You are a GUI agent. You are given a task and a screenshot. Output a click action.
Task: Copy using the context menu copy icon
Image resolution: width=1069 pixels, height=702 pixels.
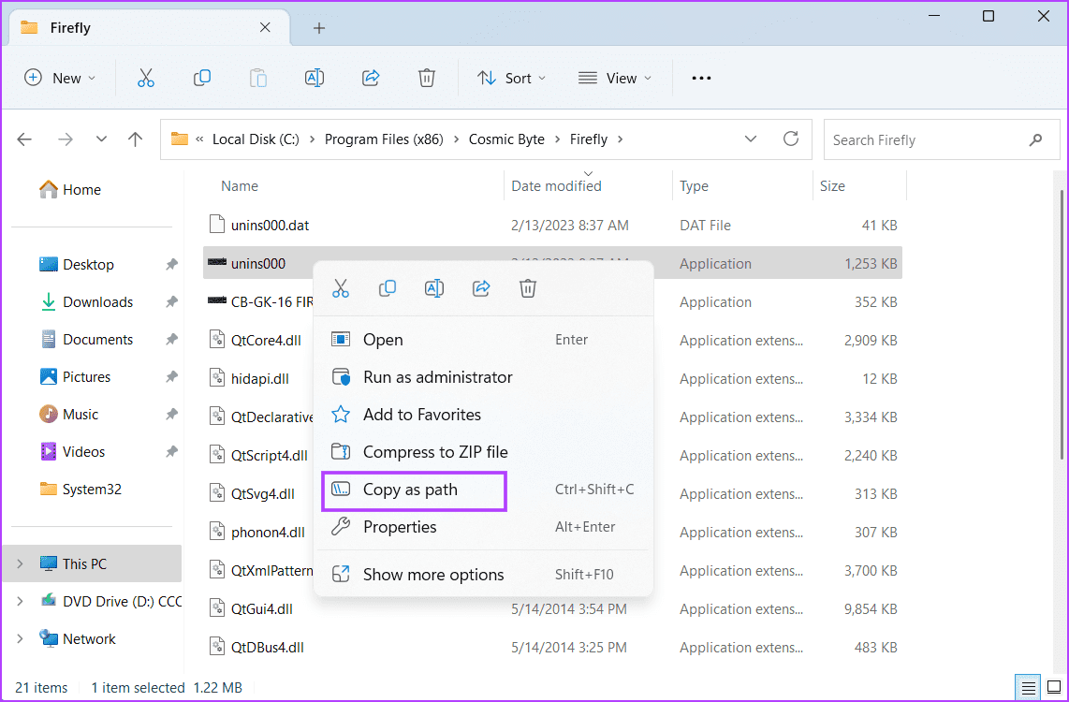click(x=388, y=288)
